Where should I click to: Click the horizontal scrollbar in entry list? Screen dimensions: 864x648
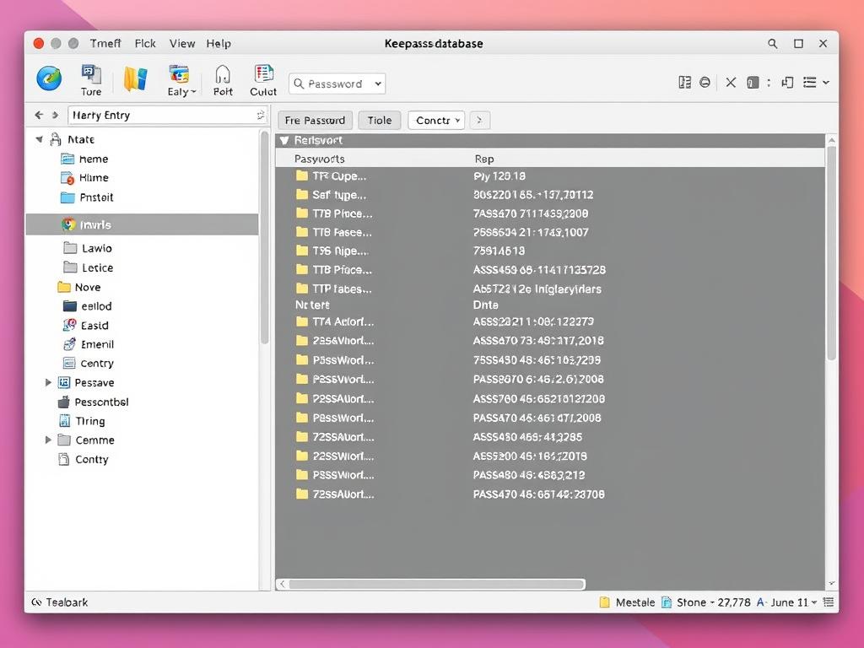[436, 584]
